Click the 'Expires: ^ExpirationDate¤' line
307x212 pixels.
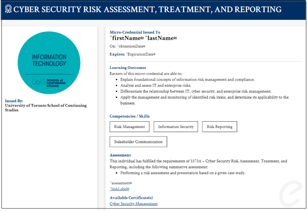coord(132,54)
